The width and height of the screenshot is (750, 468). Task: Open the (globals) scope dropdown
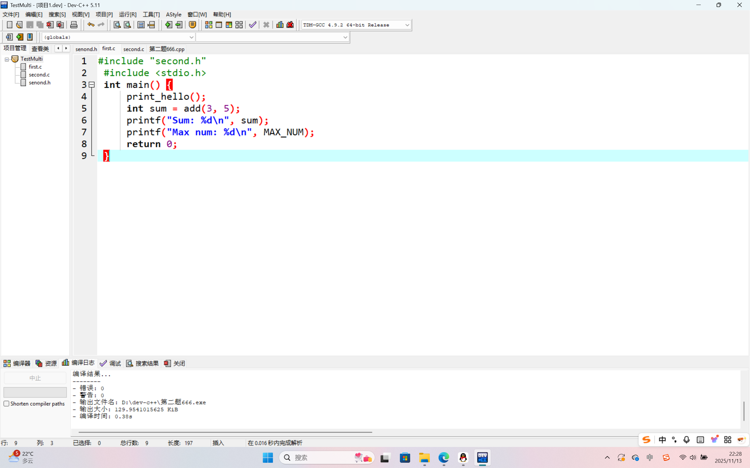point(191,37)
